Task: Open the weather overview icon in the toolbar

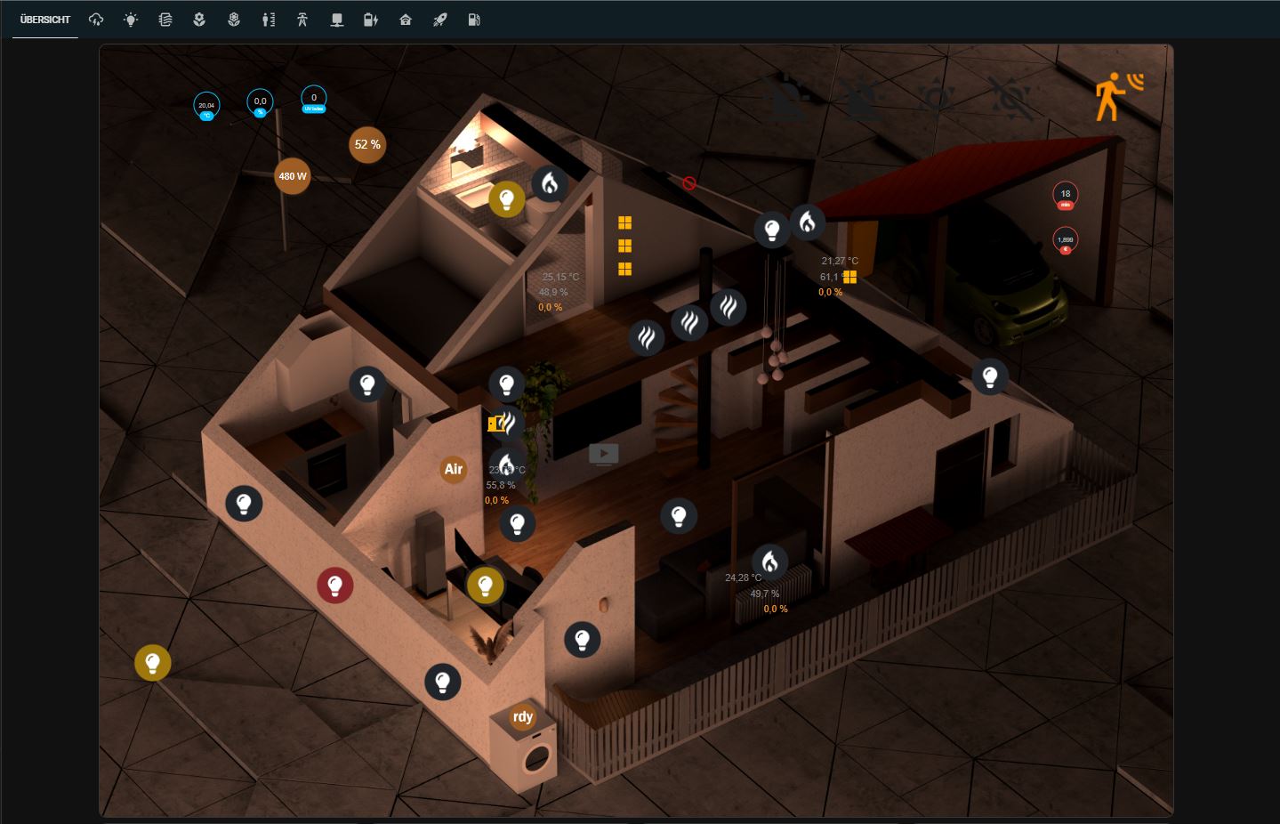Action: coord(96,20)
